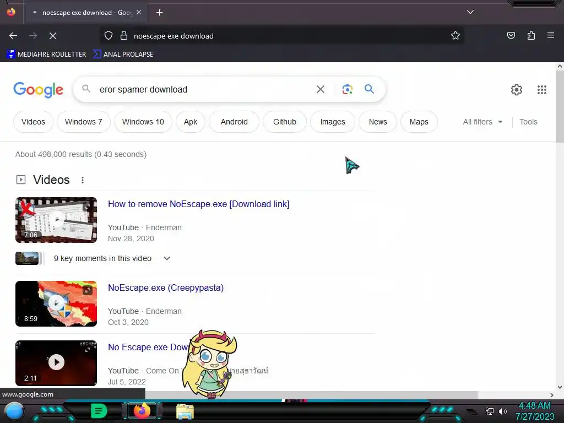Select the Android filter chip
The width and height of the screenshot is (564, 423).
click(234, 122)
